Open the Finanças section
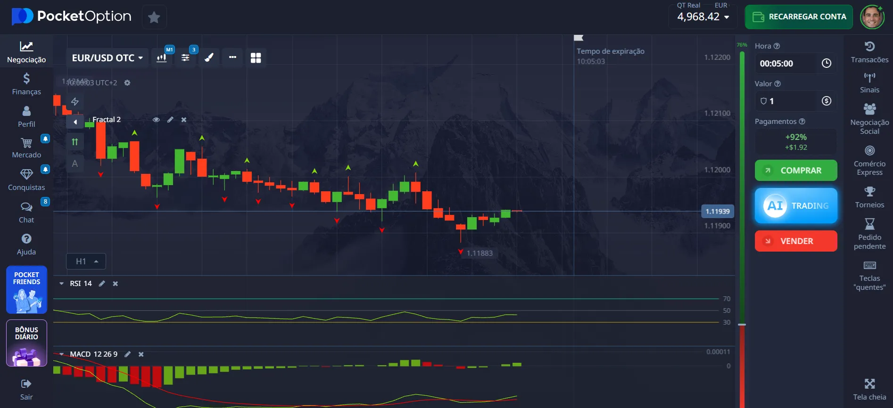 click(x=26, y=84)
